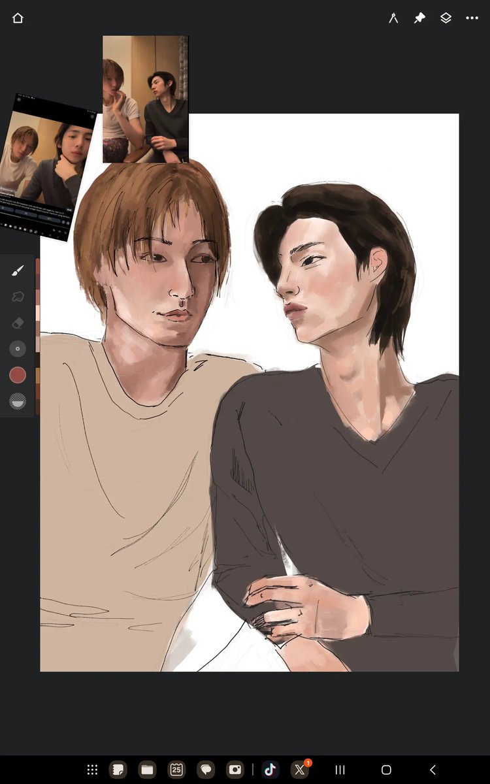Viewport: 490px width, 784px height.
Task: Launch the camera app from the taskbar
Action: coord(235,770)
